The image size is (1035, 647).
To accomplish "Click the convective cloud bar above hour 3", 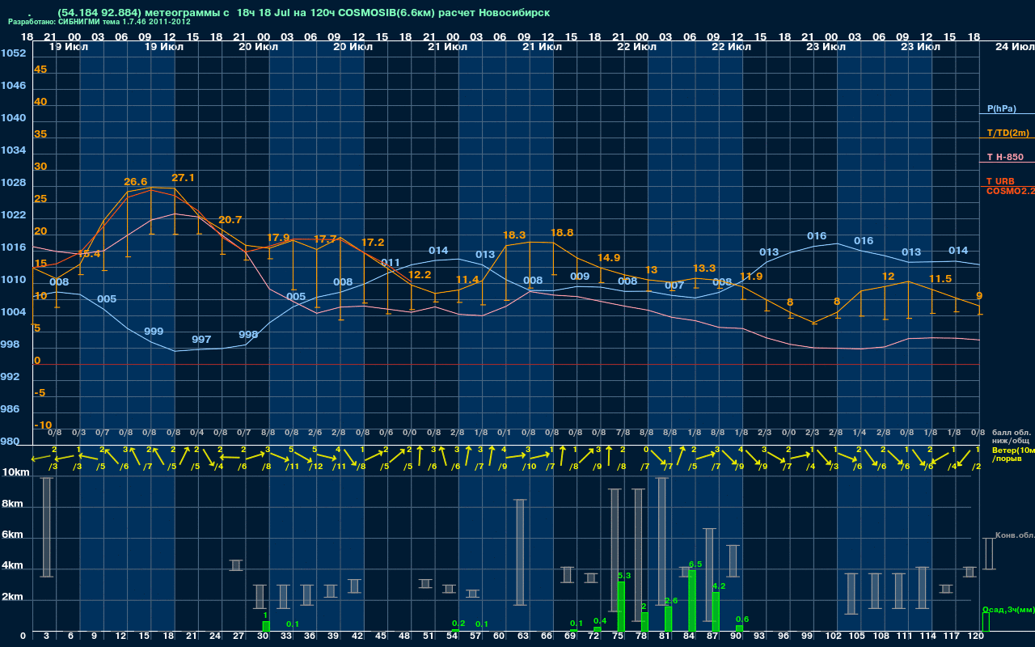I will (x=47, y=527).
